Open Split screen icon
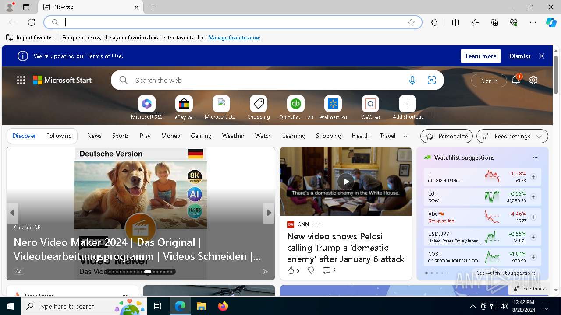This screenshot has width=561, height=315. click(x=455, y=22)
